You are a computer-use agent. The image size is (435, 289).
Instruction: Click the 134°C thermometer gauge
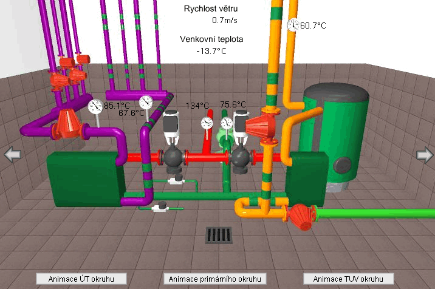coord(207,123)
